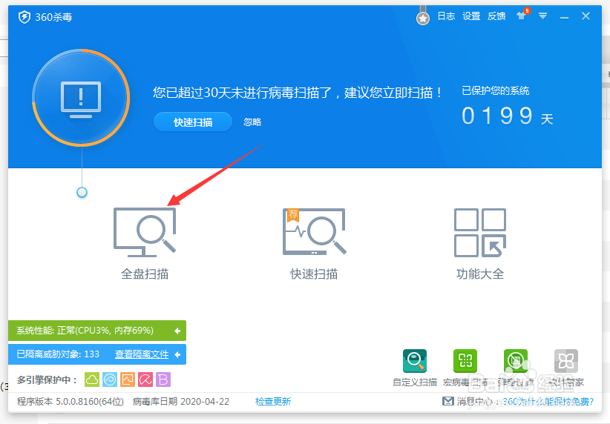
Task: Open the skin shirt icon with badge
Action: (x=523, y=14)
